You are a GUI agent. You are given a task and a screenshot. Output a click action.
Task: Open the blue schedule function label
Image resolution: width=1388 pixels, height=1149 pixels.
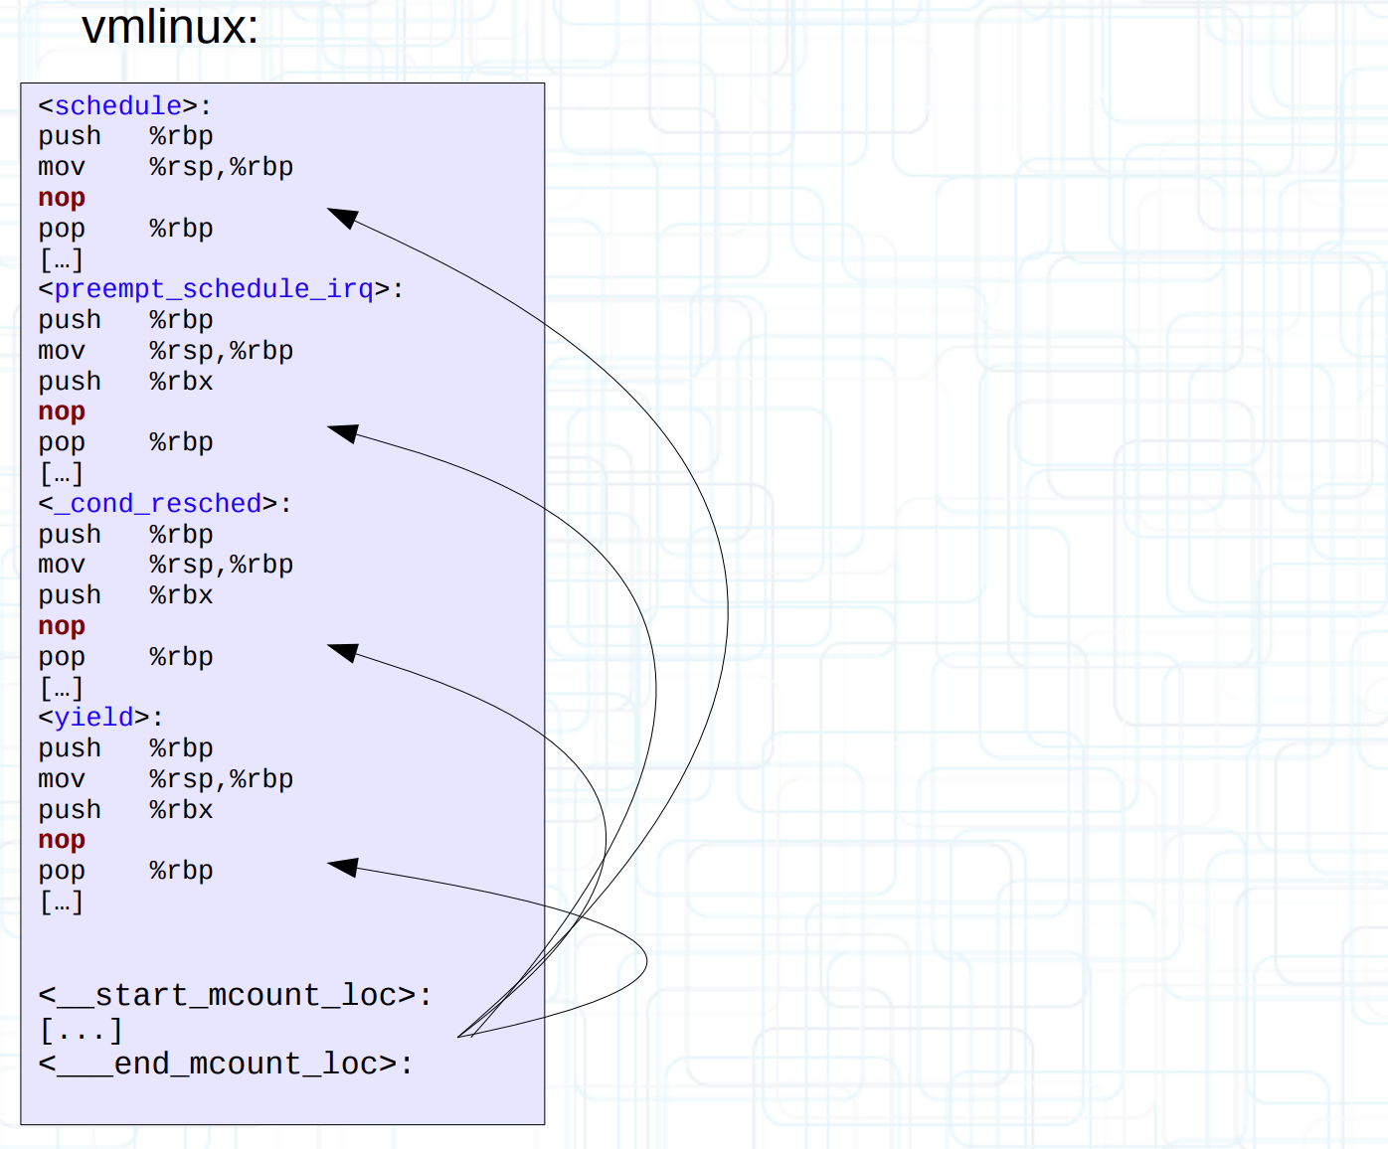click(118, 105)
